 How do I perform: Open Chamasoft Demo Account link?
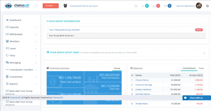coord(84,6)
